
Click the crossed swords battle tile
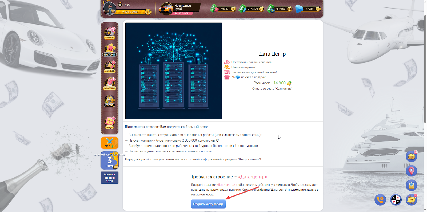[110, 143]
